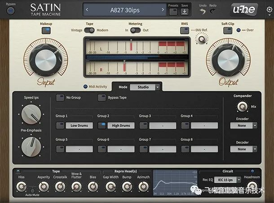This screenshot has height=203, width=274.
Task: Click the Auto Mute button
Action: [32, 190]
